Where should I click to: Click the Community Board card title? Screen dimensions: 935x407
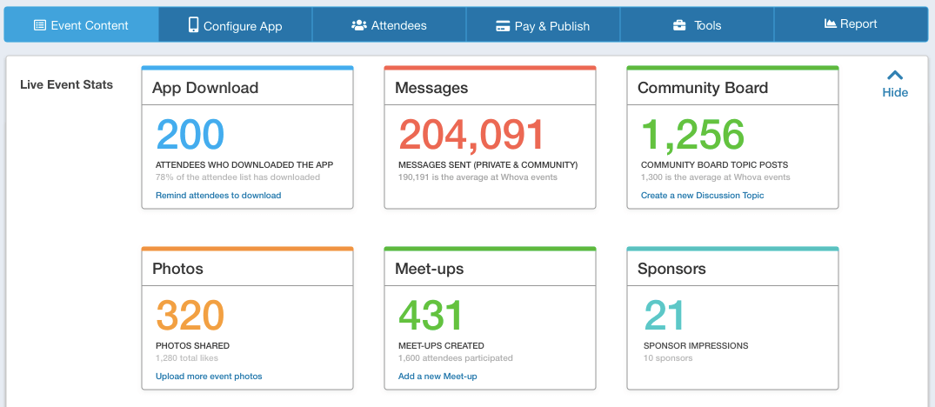point(702,88)
